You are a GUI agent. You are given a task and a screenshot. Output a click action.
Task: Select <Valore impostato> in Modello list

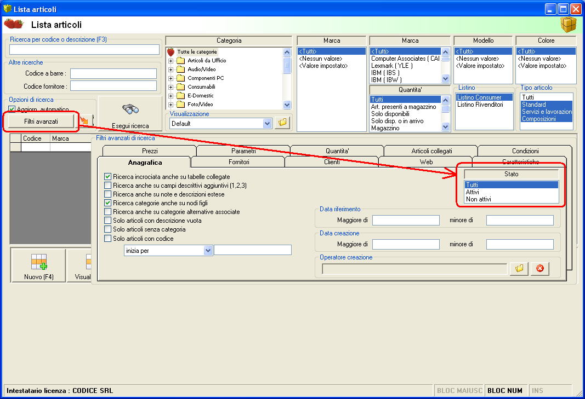tap(483, 66)
